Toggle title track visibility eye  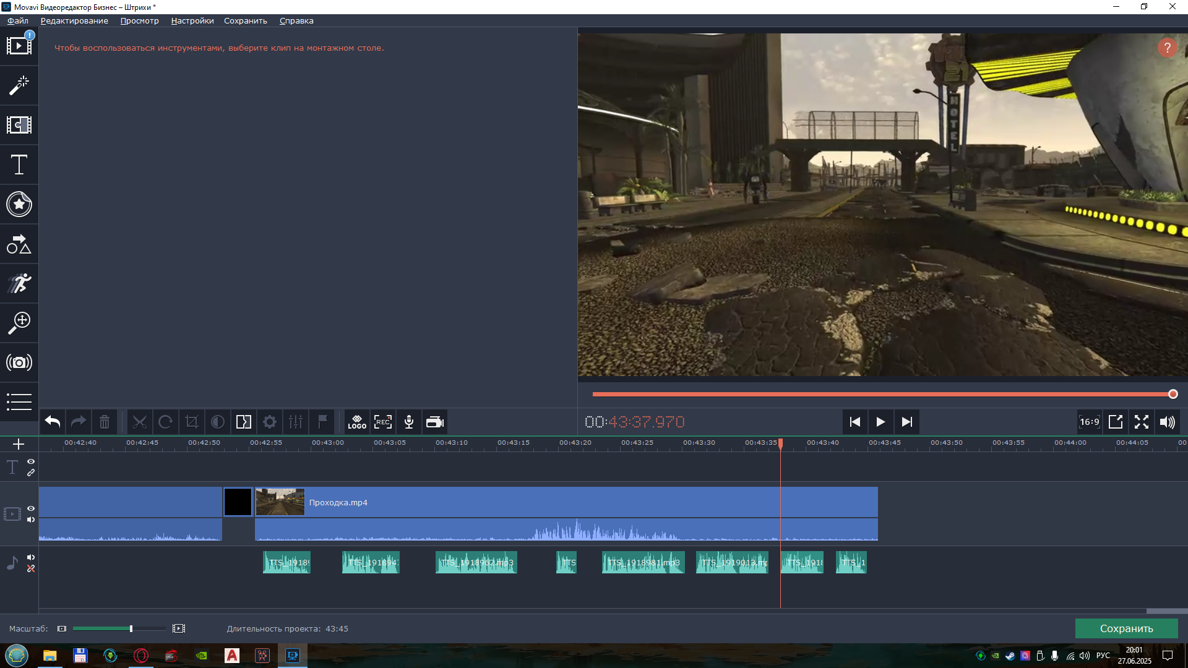pyautogui.click(x=31, y=461)
